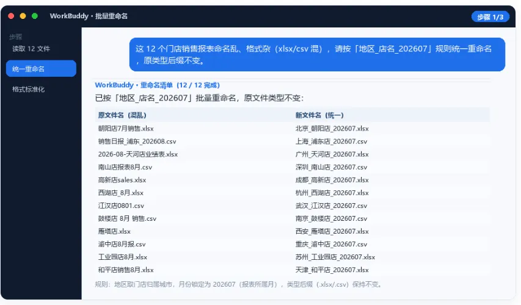The height and width of the screenshot is (305, 521).
Task: Click the 已按「地区_店名_202607」批量重命名 summary line
Action: tap(199, 98)
